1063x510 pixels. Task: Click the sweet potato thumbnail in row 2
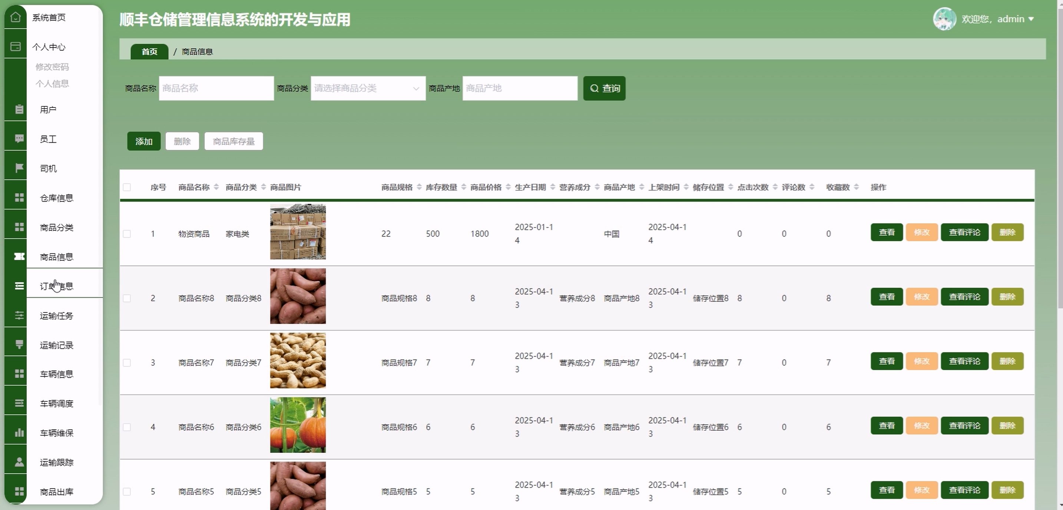(298, 296)
